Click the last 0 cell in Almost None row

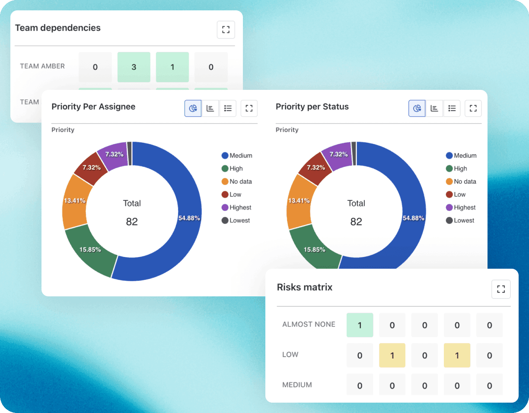(490, 325)
